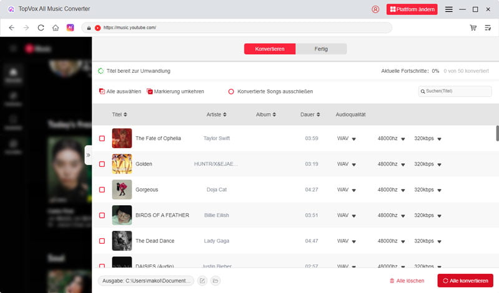Expand the 48000hz dropdown for Gorgeous
The width and height of the screenshot is (499, 293).
coord(402,190)
